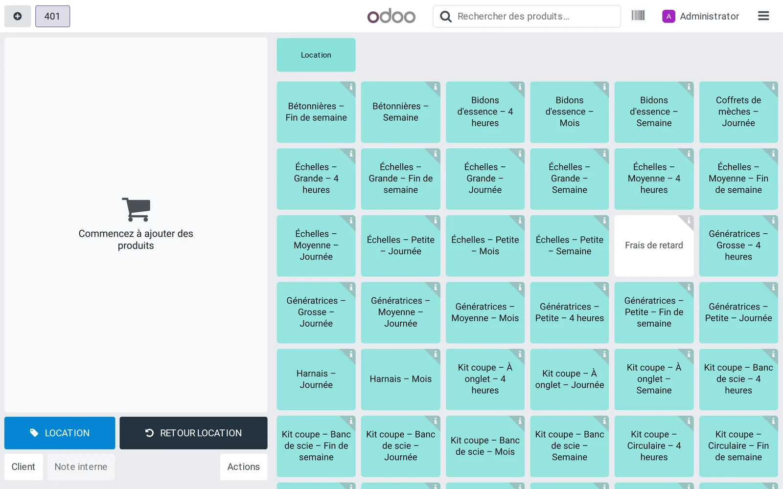Add Bidons d'essence – 4 heures product
Image resolution: width=783 pixels, height=489 pixels.
485,112
